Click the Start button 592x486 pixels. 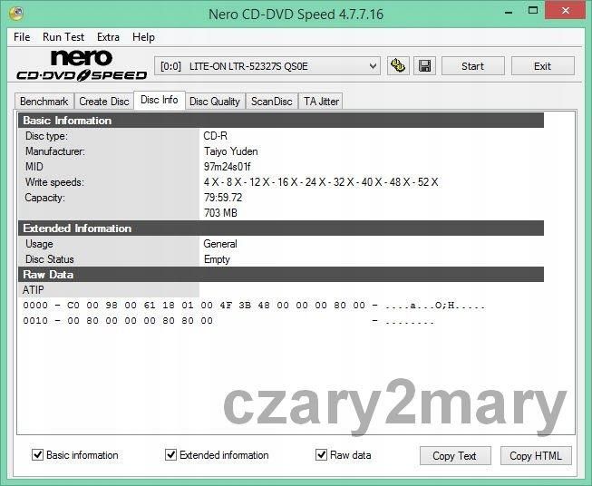click(x=472, y=66)
